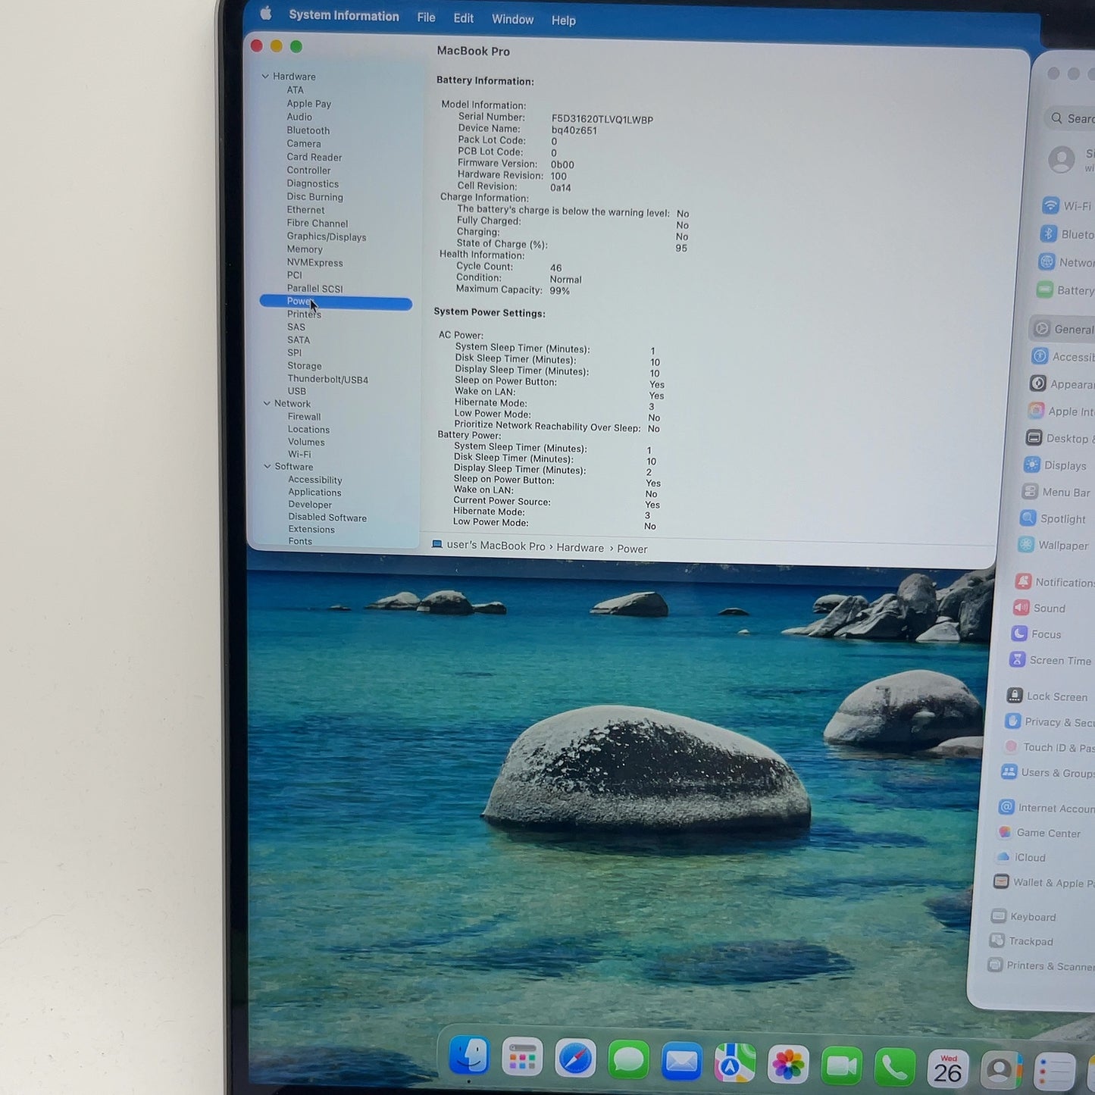Select Applications under Software
This screenshot has width=1095, height=1095.
[314, 493]
